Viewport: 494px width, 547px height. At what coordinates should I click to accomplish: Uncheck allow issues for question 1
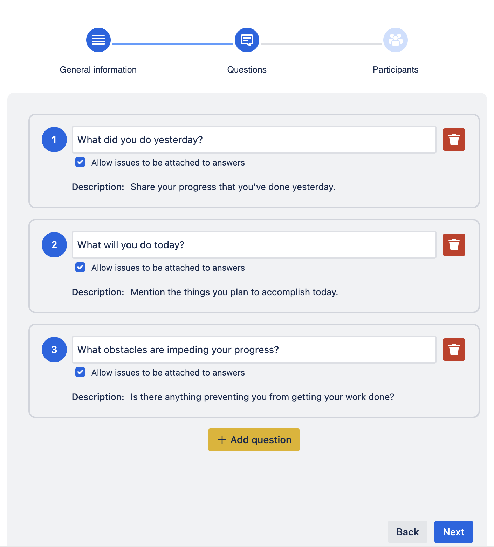(80, 162)
